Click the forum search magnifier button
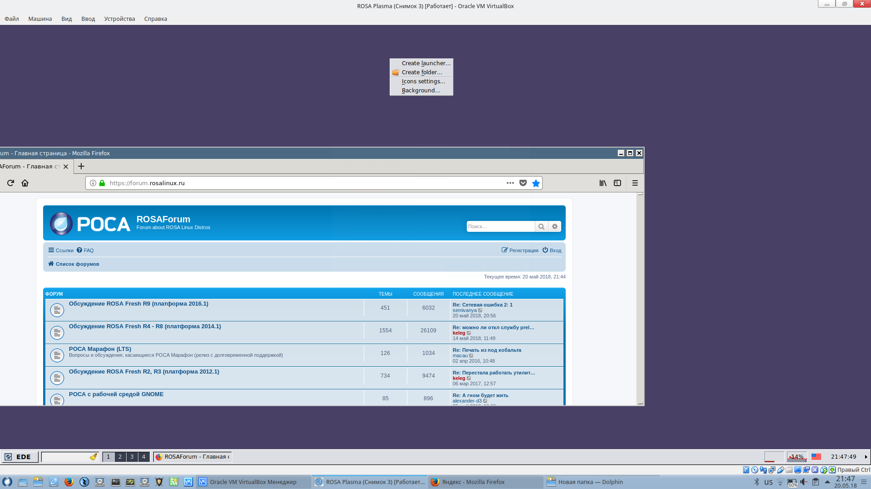 (541, 226)
